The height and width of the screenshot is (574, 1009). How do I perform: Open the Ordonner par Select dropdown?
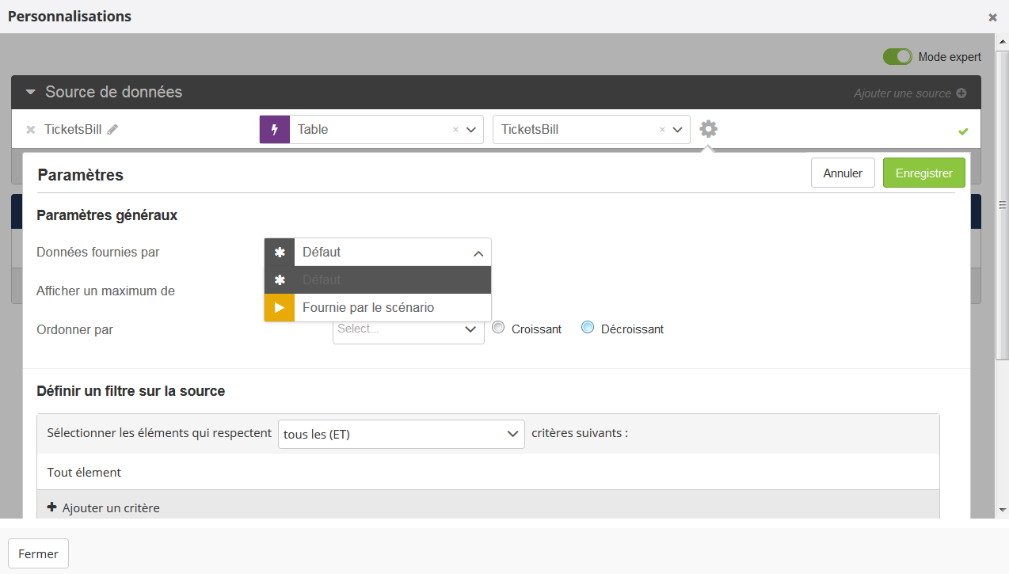(408, 329)
